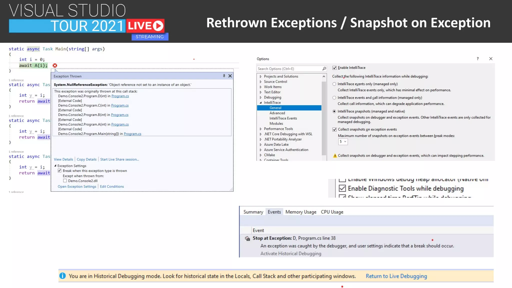Click the View Details link
The image size is (512, 288).
pyautogui.click(x=63, y=159)
